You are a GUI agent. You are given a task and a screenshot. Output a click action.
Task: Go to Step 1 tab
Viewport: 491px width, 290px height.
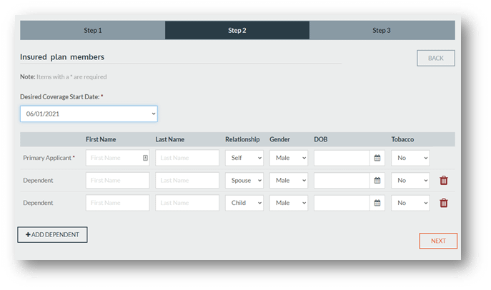point(93,30)
